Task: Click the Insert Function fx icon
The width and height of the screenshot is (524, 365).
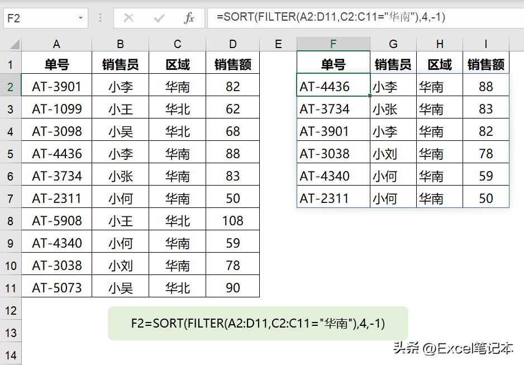Action: (x=189, y=17)
